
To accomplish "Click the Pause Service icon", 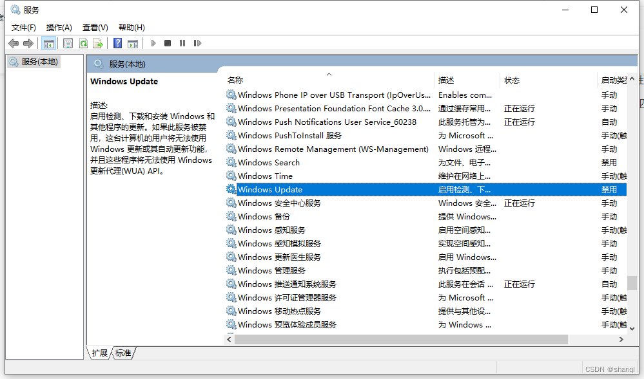I will tap(182, 43).
